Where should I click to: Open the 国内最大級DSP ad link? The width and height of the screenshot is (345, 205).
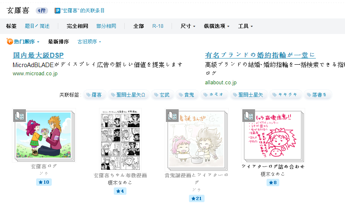click(38, 55)
